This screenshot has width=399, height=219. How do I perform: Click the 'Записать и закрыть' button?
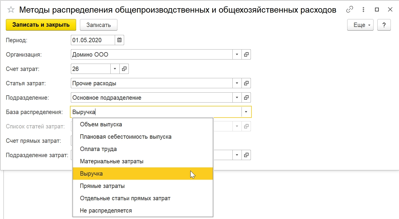click(x=41, y=25)
